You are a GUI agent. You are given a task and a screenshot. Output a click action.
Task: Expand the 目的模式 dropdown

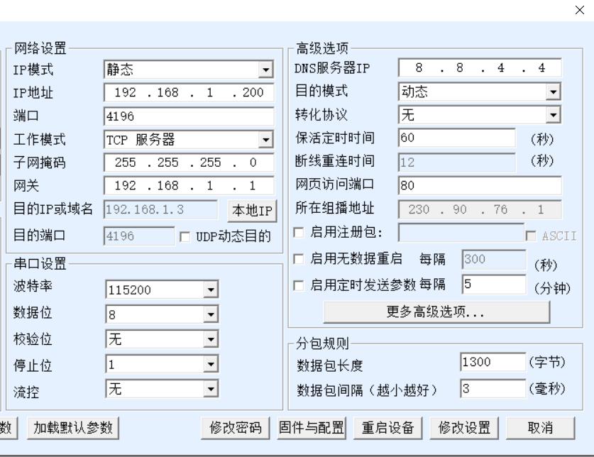tap(553, 92)
